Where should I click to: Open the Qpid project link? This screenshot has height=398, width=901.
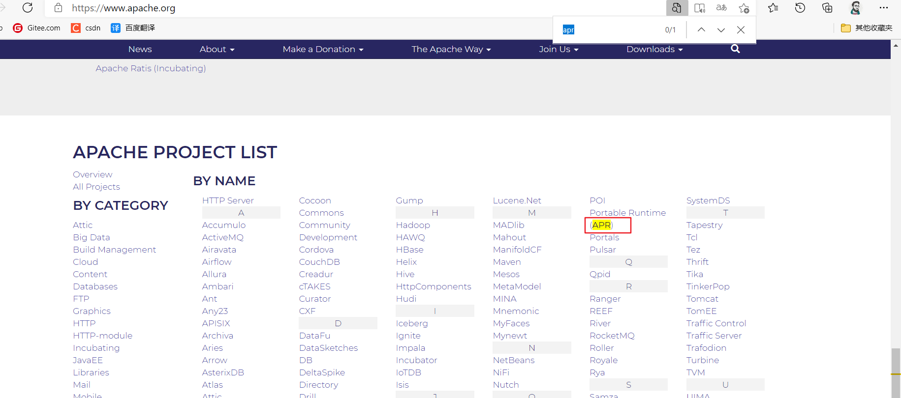600,274
